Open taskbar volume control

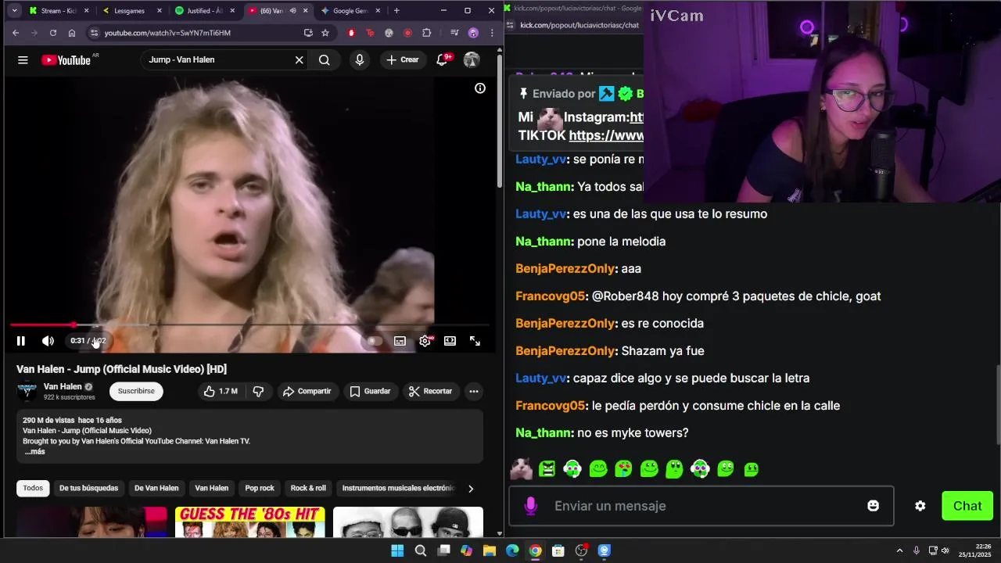click(x=945, y=550)
